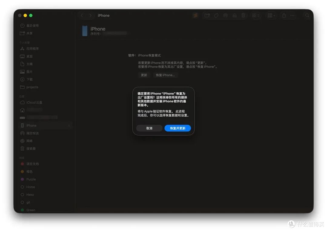Click the 'iPhone 恢复模式' software text

149,55
